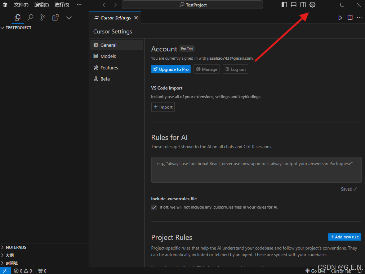The height and width of the screenshot is (274, 365).
Task: Open the 编辑(E) menu
Action: pos(41,5)
